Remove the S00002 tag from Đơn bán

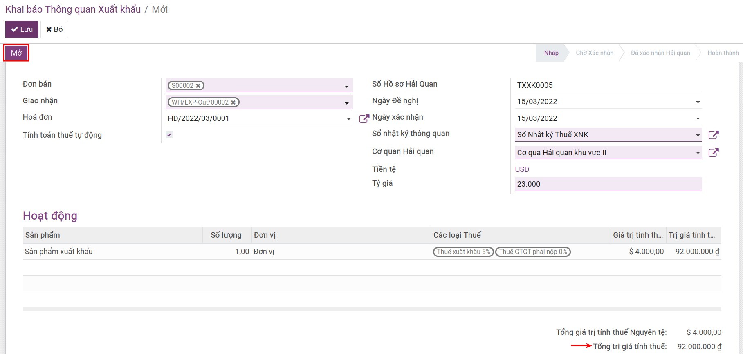(x=198, y=86)
